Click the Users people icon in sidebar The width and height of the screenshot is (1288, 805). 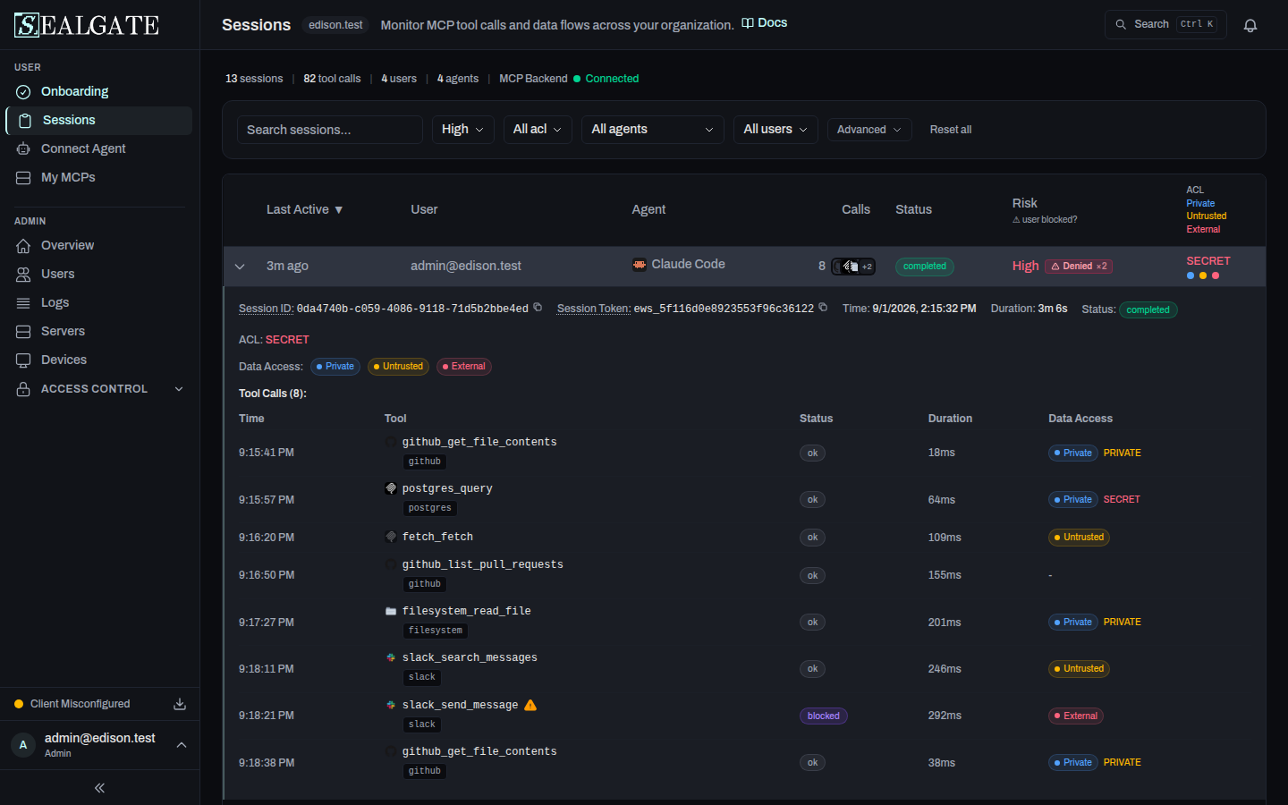[23, 274]
